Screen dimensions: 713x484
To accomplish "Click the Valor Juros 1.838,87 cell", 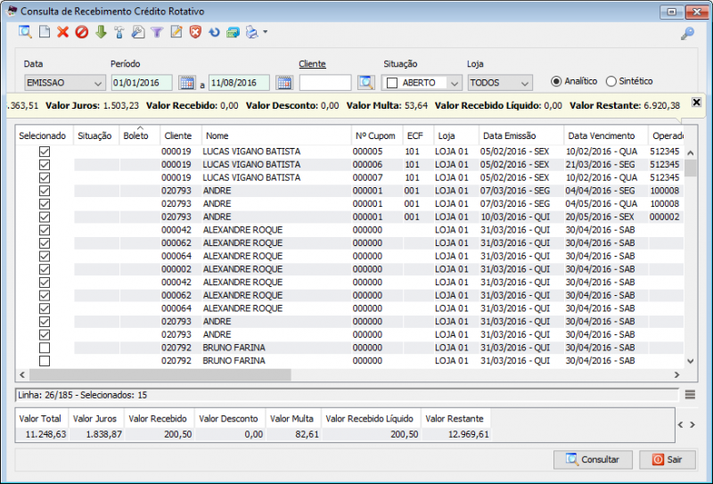I will (x=96, y=434).
